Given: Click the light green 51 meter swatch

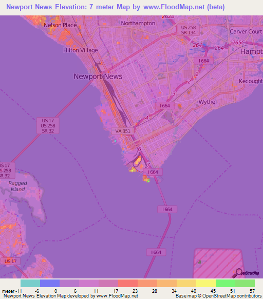Looking at the screenshot, I should point(245,283).
